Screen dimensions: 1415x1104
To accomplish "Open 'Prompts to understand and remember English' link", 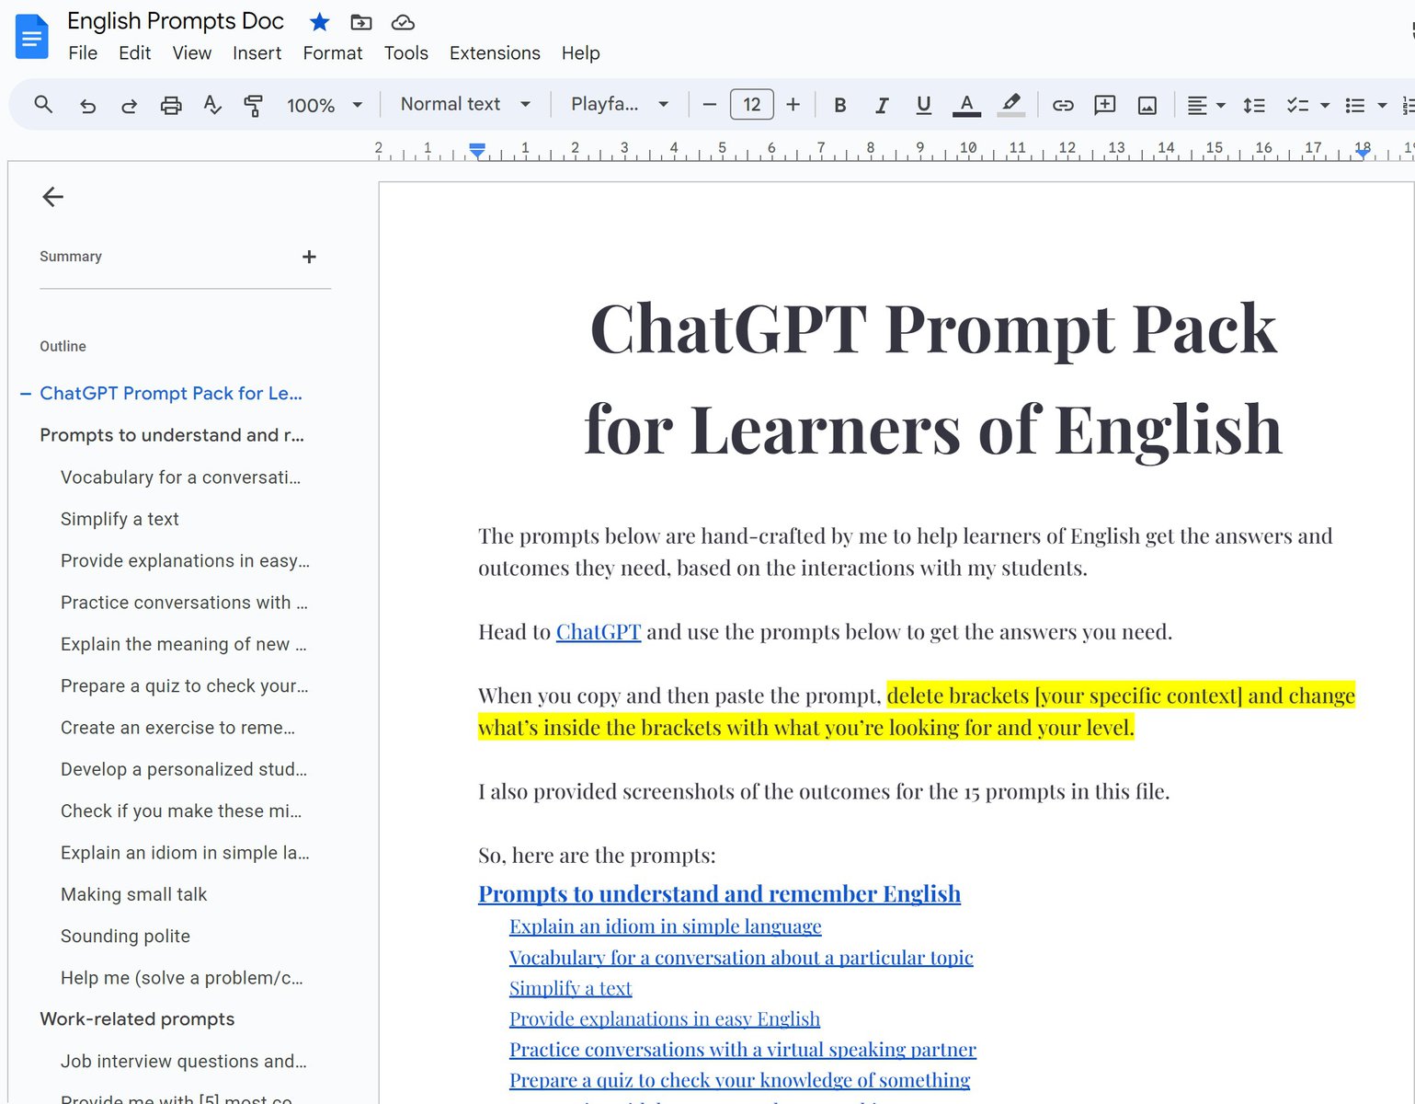I will 719,893.
